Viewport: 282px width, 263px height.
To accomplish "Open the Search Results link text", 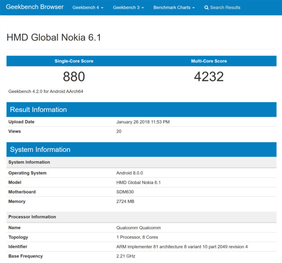I will click(x=225, y=7).
